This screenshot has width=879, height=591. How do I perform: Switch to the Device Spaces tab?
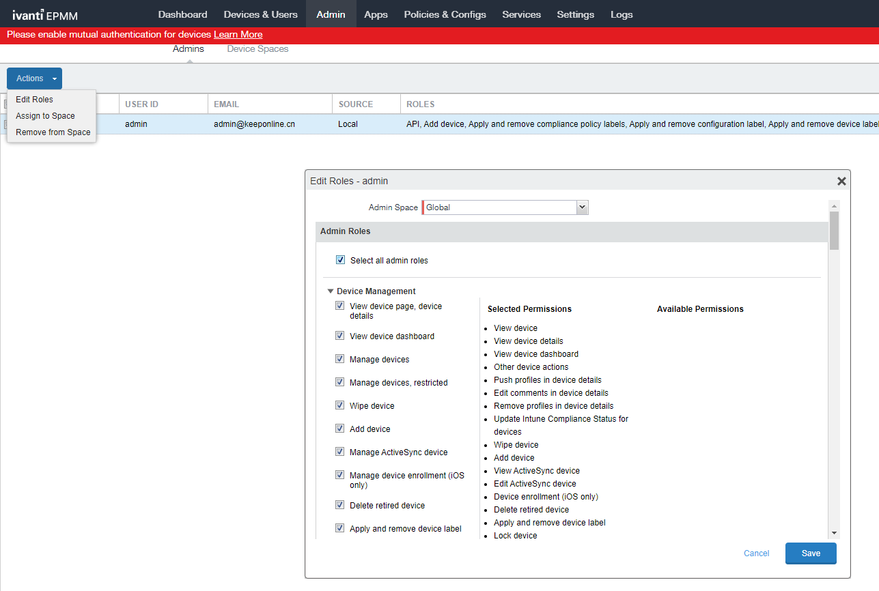click(x=257, y=49)
